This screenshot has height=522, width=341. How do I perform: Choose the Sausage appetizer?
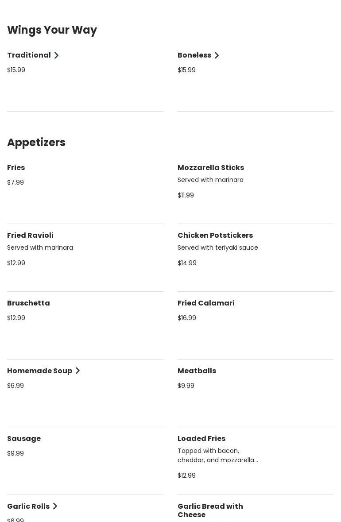coord(24,439)
